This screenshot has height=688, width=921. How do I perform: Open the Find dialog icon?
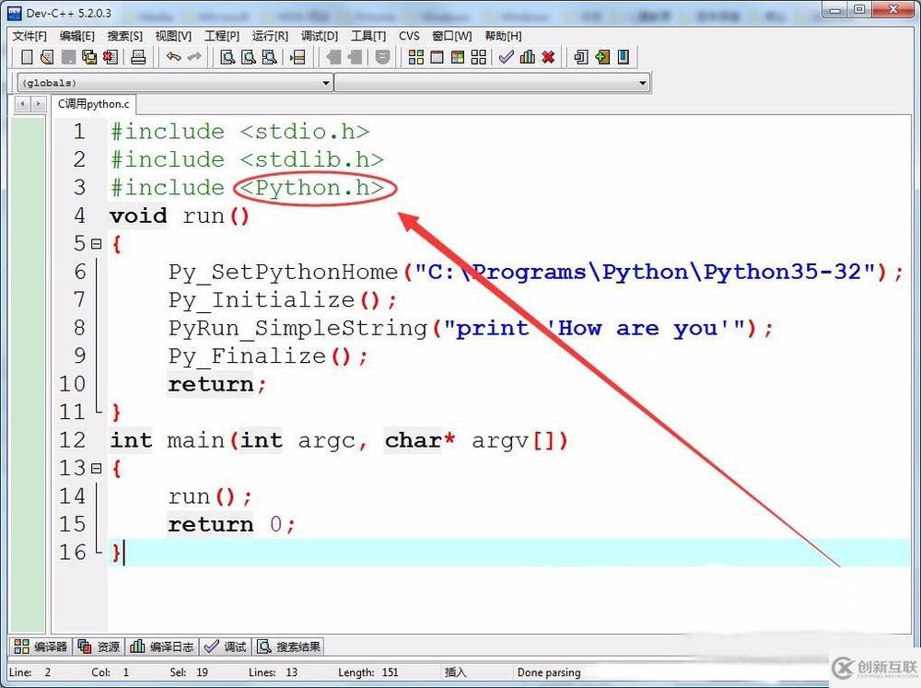227,57
